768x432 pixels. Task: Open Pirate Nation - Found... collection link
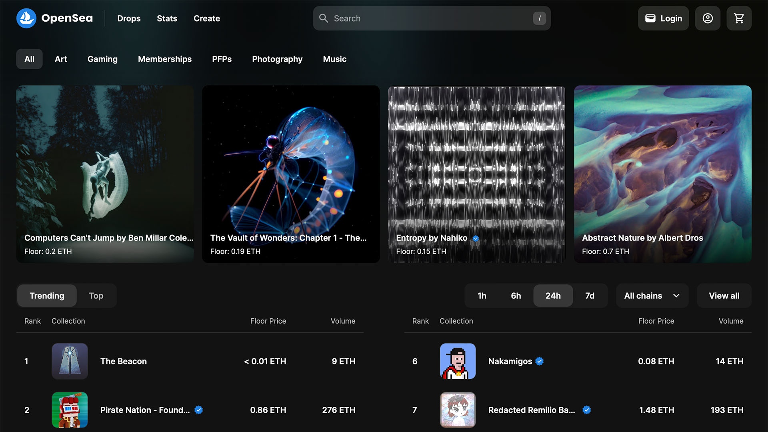[x=145, y=410]
